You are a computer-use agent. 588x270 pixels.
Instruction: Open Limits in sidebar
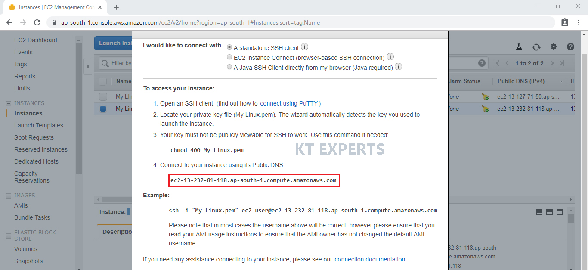pyautogui.click(x=22, y=88)
